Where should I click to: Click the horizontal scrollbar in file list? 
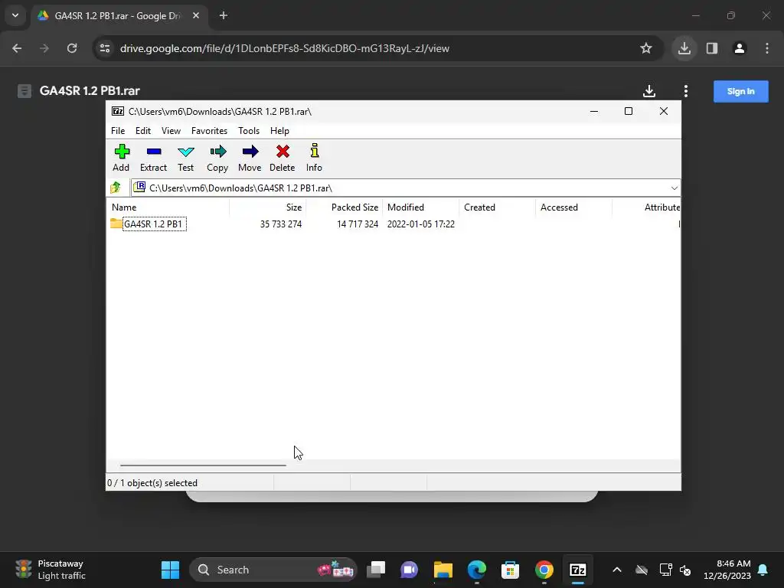(203, 465)
